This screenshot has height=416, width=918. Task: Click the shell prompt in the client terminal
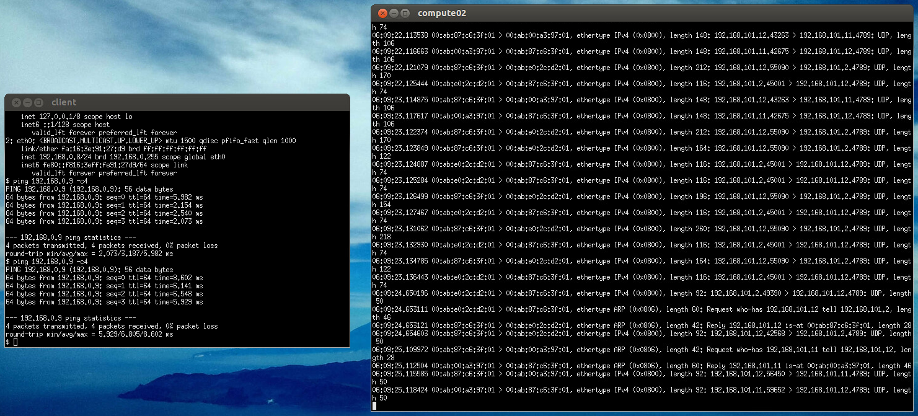(9, 340)
